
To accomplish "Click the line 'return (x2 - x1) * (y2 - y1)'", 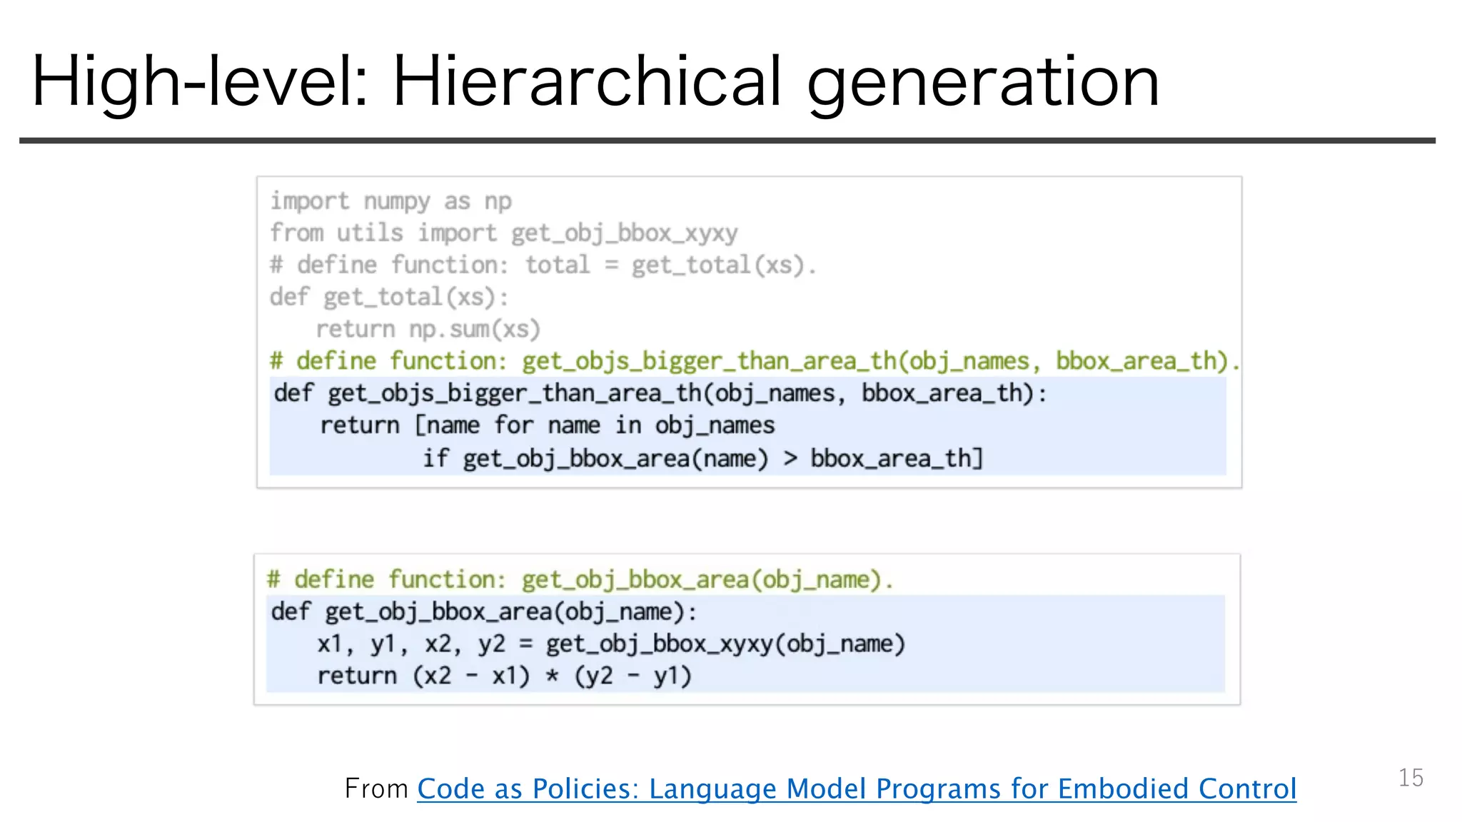I will pos(505,676).
